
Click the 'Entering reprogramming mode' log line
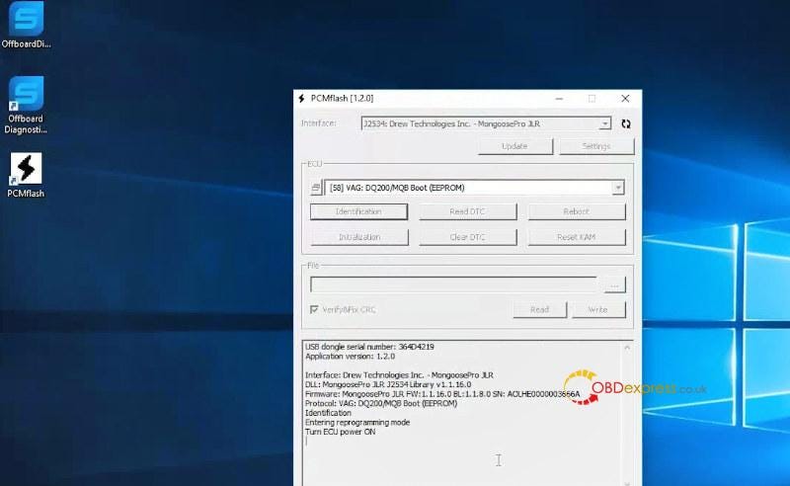click(357, 423)
